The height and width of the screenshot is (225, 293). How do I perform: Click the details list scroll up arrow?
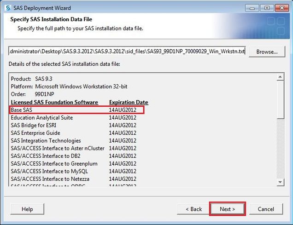280,77
